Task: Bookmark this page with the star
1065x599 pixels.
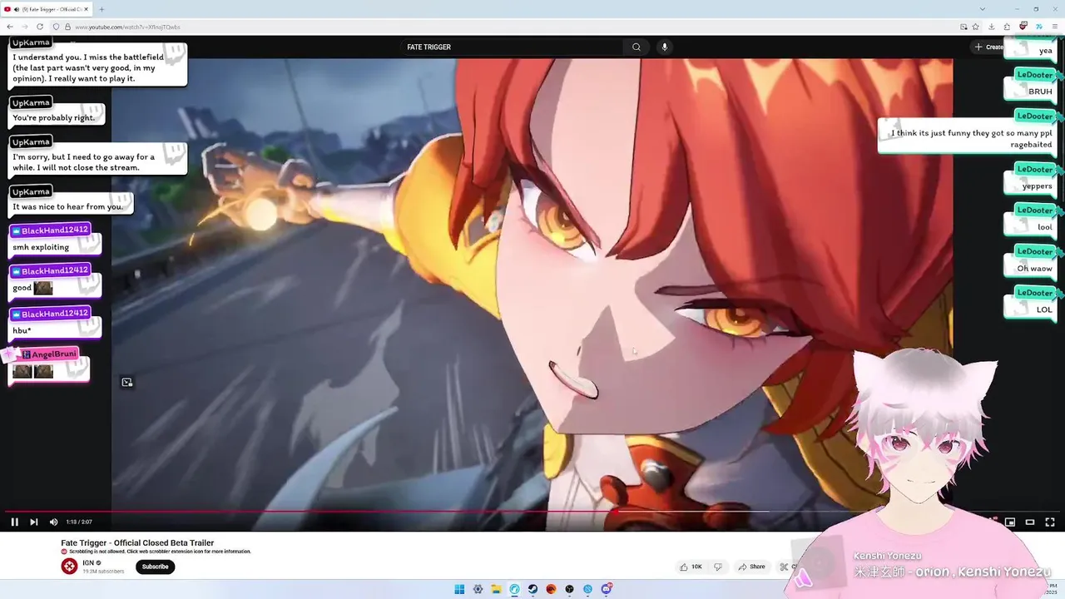Action: [x=976, y=27]
